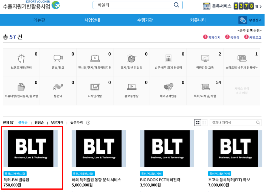Click the 수출지원기반활용사업 site title
Image resolution: width=265 pixels, height=194 pixels.
click(27, 6)
